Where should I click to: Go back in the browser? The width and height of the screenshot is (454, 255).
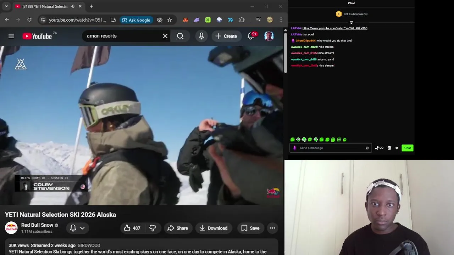7,20
